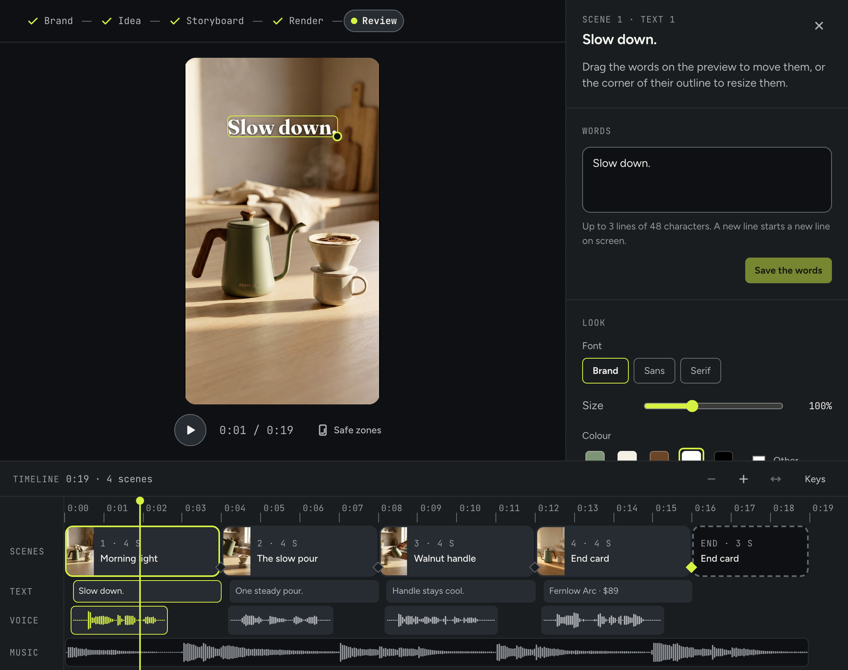The image size is (848, 670).
Task: Fit timeline to width arrows icon
Action: (776, 479)
